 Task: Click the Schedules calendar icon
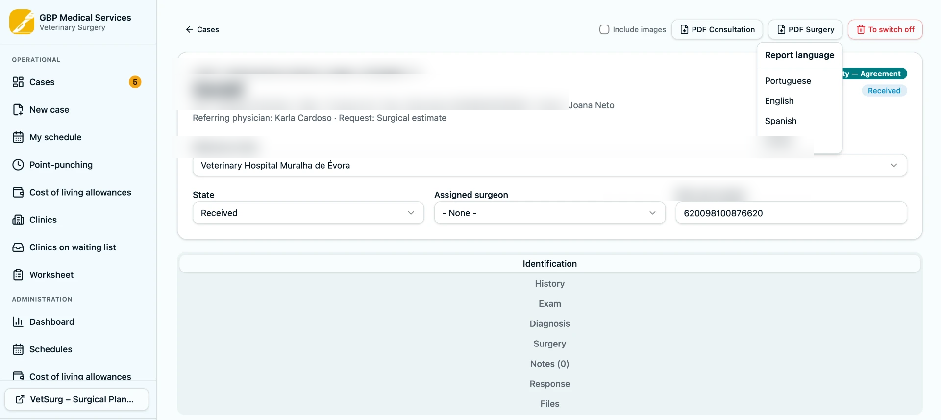18,349
